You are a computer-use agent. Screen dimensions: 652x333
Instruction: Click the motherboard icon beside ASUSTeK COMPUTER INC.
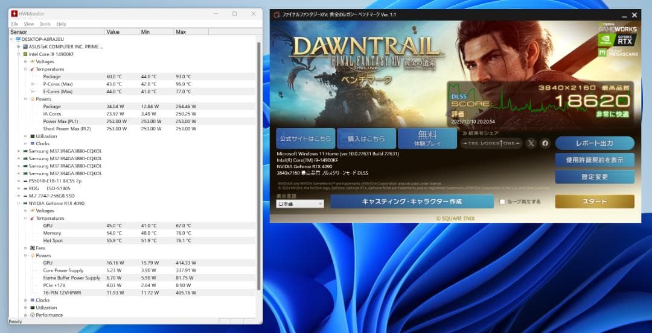point(25,46)
